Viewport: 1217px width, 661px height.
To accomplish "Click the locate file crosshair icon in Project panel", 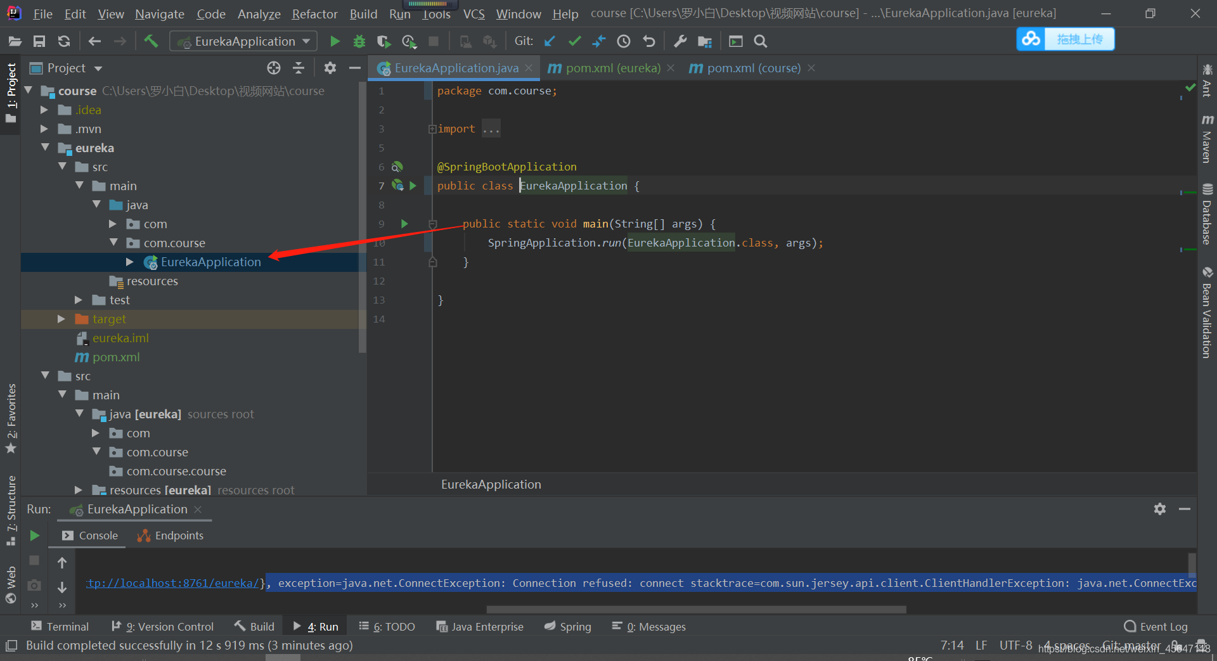I will [x=274, y=68].
